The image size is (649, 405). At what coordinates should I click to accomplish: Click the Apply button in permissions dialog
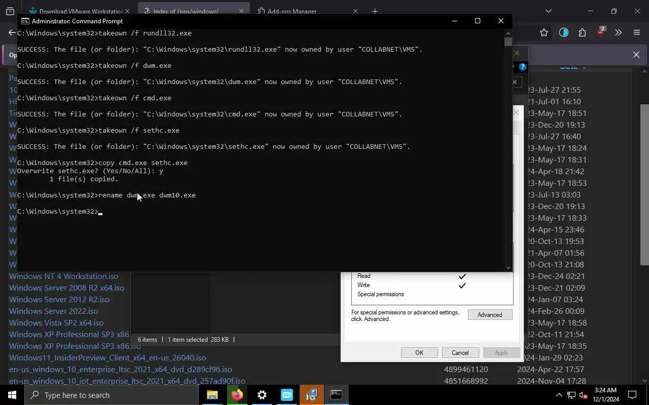click(501, 352)
